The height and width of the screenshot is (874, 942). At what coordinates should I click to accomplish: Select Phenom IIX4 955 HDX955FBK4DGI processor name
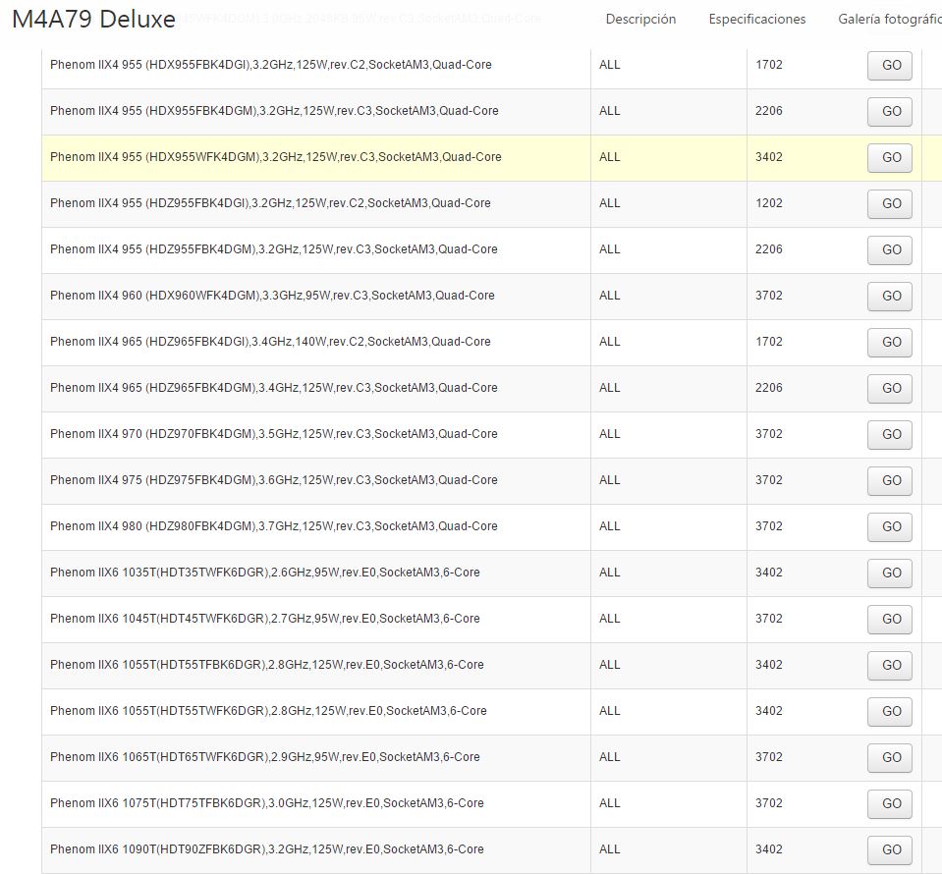[x=271, y=65]
